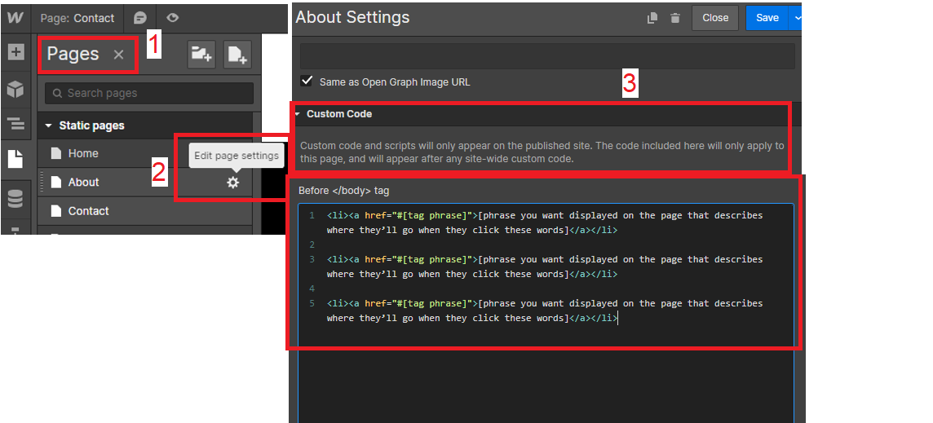Open About page settings gear
The width and height of the screenshot is (933, 423).
pos(232,183)
